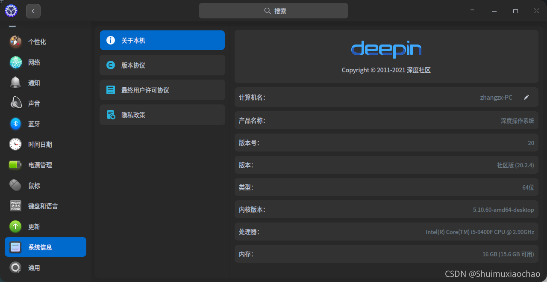The height and width of the screenshot is (282, 547).
Task: Click the search magnifier icon
Action: tap(268, 11)
